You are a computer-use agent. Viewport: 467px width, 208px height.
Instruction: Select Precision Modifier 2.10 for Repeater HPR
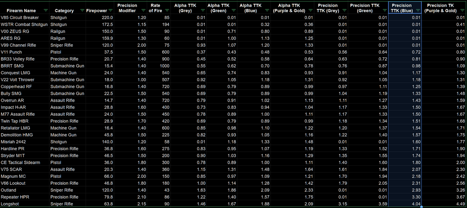130,197
